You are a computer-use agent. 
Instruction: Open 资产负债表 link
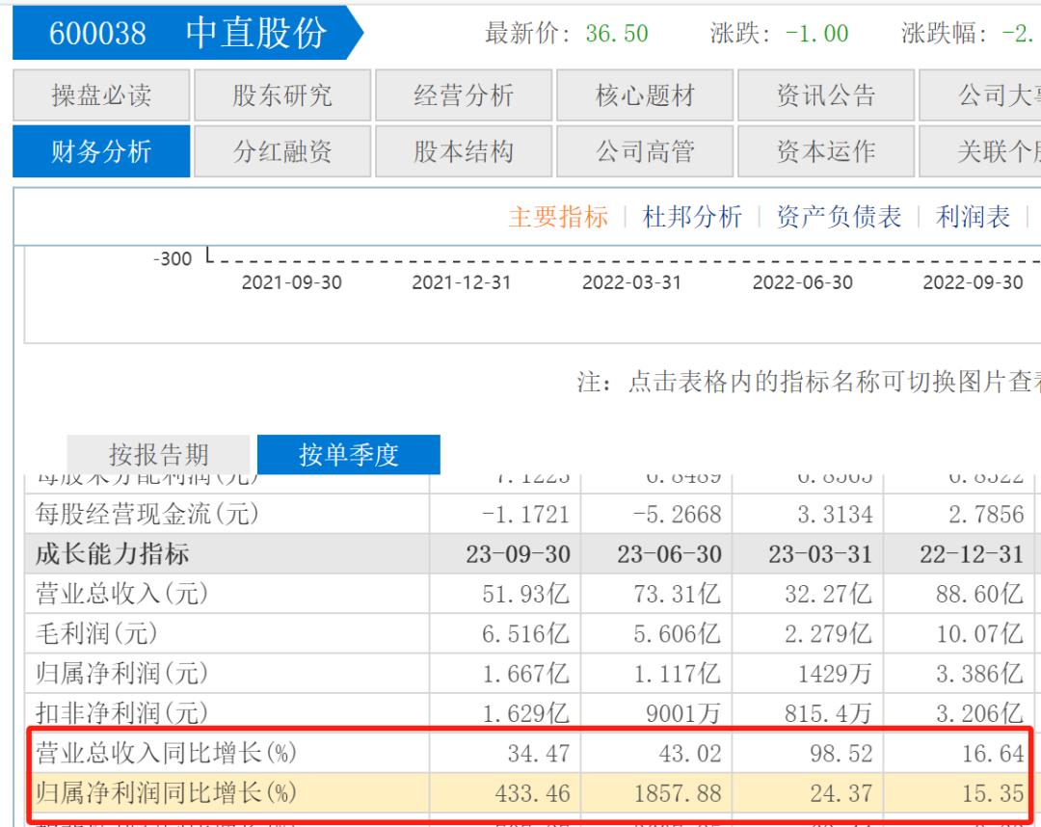839,217
